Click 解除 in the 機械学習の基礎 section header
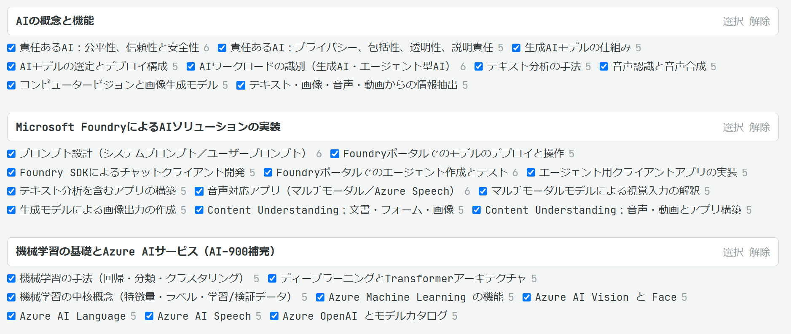 [760, 252]
